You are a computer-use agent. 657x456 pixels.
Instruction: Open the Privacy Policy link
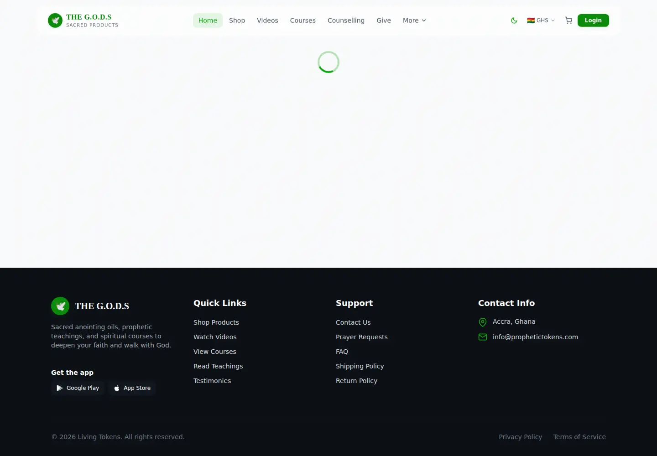(x=521, y=437)
